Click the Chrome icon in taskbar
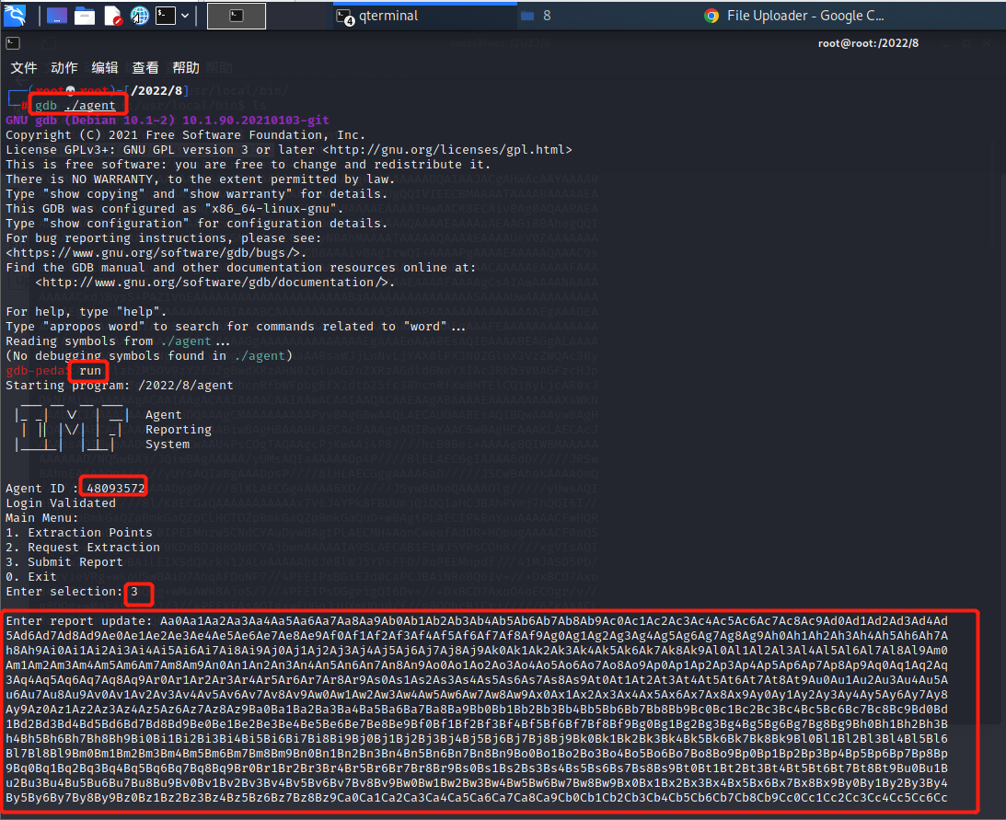The width and height of the screenshot is (1006, 820). 711,16
